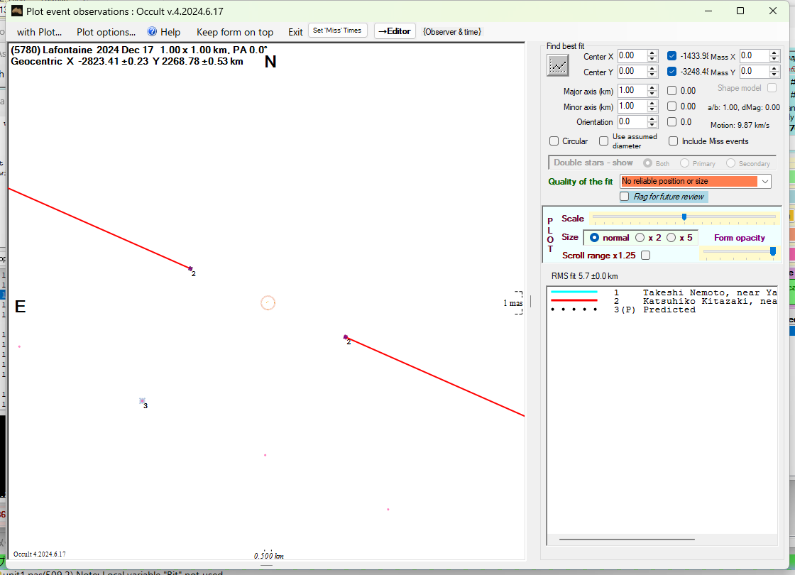Click the Scale slider handle
Screen dimensions: 795x575
[684, 217]
